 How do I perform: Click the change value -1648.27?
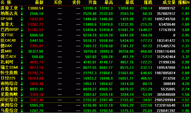[x=145, y=30]
